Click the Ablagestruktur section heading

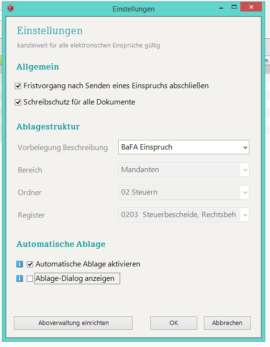coord(48,127)
